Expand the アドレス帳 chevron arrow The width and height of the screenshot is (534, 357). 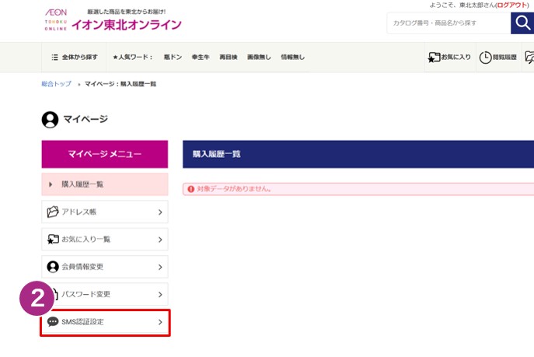[x=160, y=212]
